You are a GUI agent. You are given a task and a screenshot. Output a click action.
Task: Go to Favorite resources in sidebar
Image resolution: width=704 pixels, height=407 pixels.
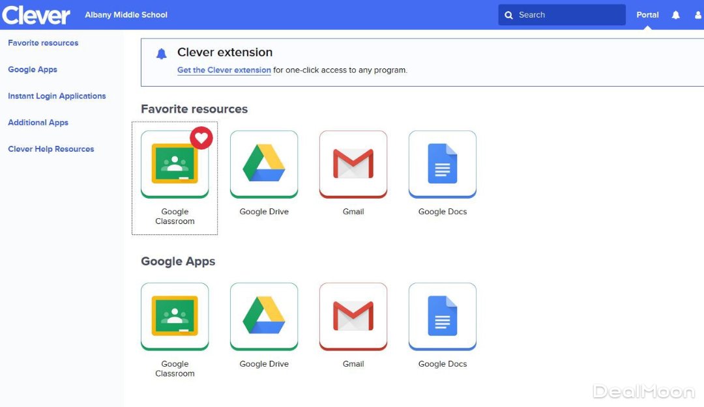point(43,43)
